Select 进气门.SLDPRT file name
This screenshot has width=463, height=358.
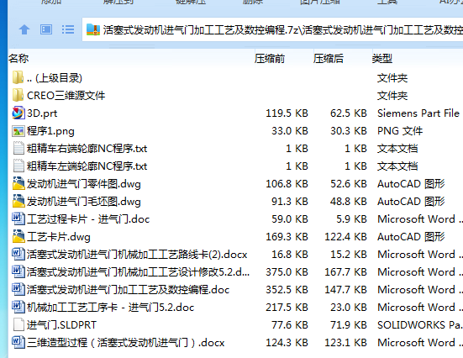61,325
